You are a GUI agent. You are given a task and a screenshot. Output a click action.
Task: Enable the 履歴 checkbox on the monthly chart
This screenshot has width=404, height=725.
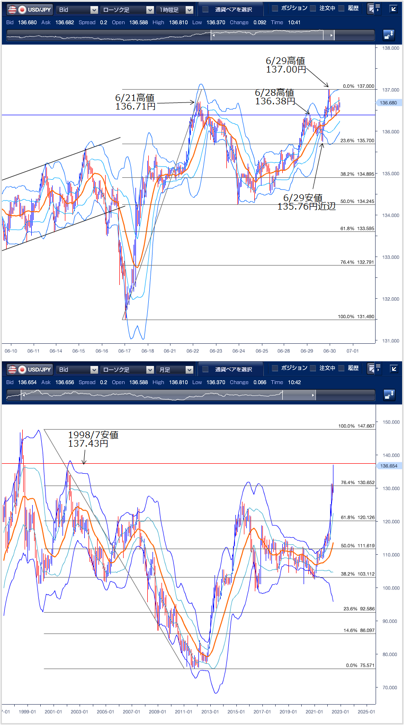click(x=341, y=368)
